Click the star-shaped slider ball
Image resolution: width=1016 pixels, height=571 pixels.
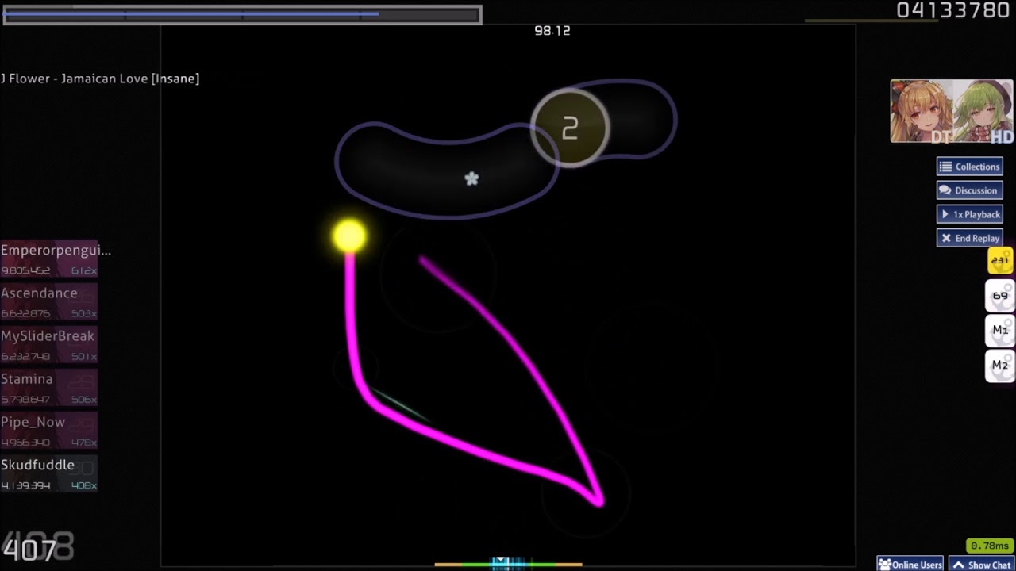click(471, 178)
